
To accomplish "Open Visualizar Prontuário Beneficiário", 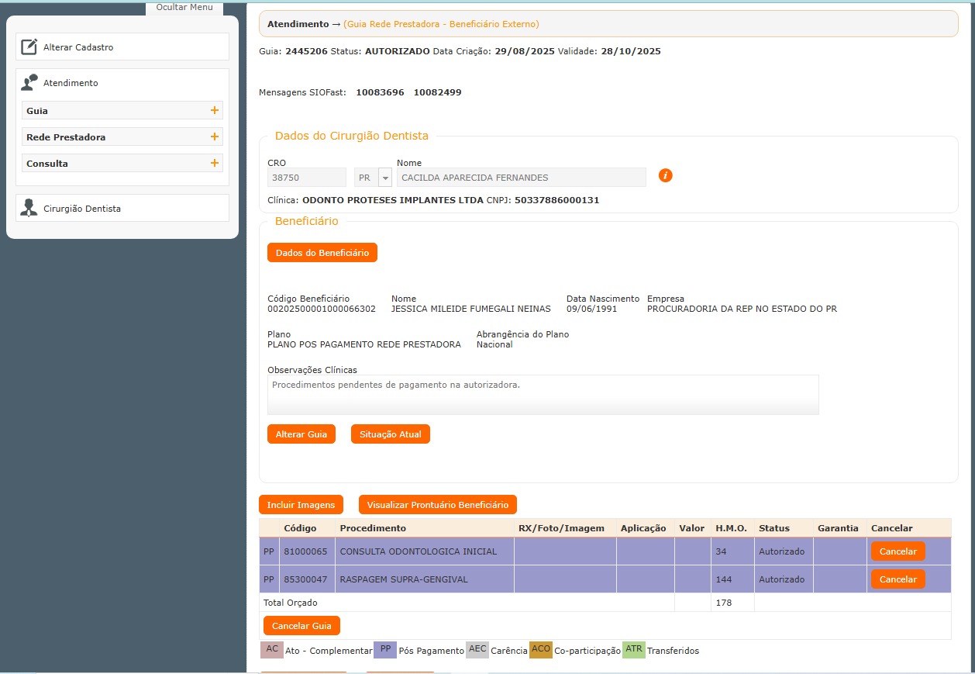I will [437, 505].
